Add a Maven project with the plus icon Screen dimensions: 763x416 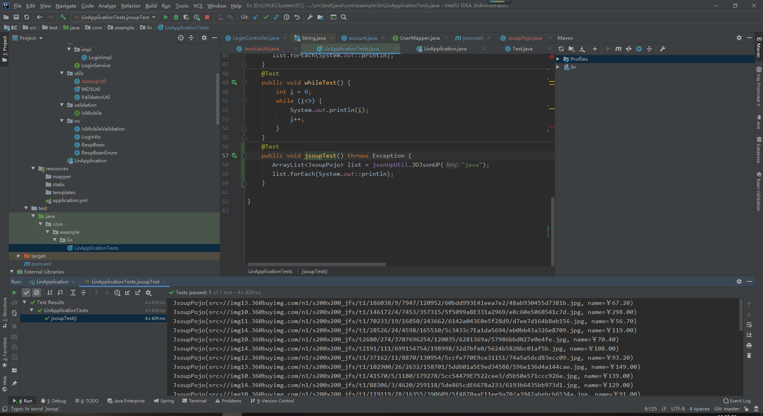tap(595, 49)
